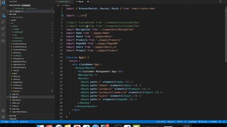Collapse the pages folder

[x=15, y=73]
